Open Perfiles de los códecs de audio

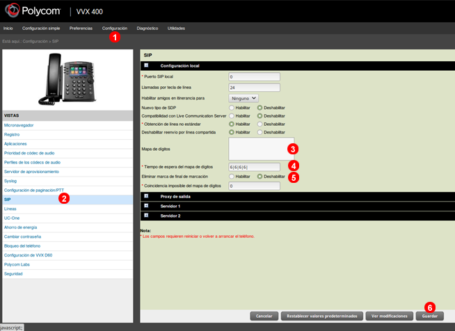pyautogui.click(x=67, y=163)
